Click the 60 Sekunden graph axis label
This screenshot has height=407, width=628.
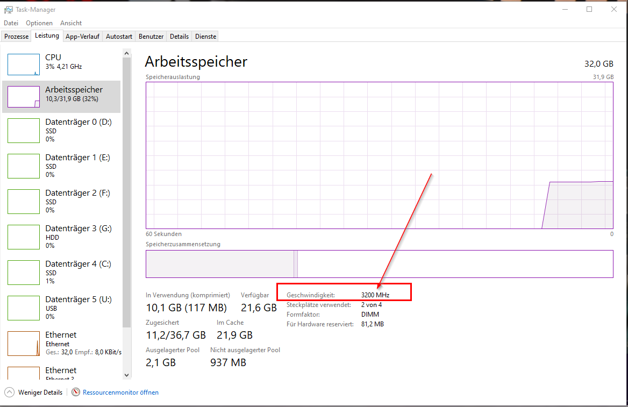click(x=164, y=234)
